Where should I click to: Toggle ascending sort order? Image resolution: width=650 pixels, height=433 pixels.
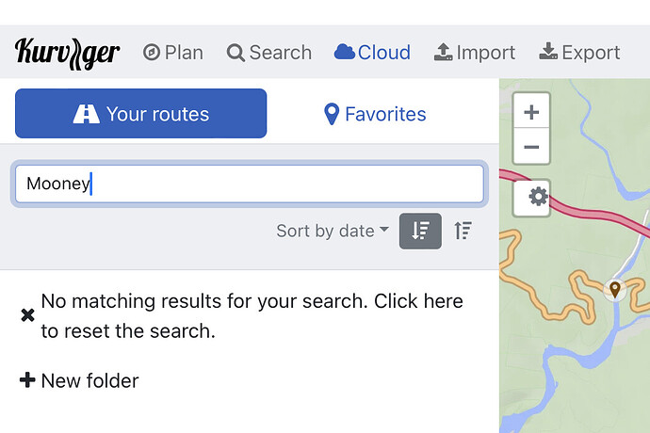463,231
